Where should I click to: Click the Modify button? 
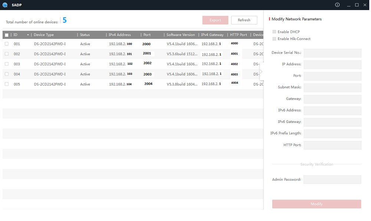(x=316, y=204)
